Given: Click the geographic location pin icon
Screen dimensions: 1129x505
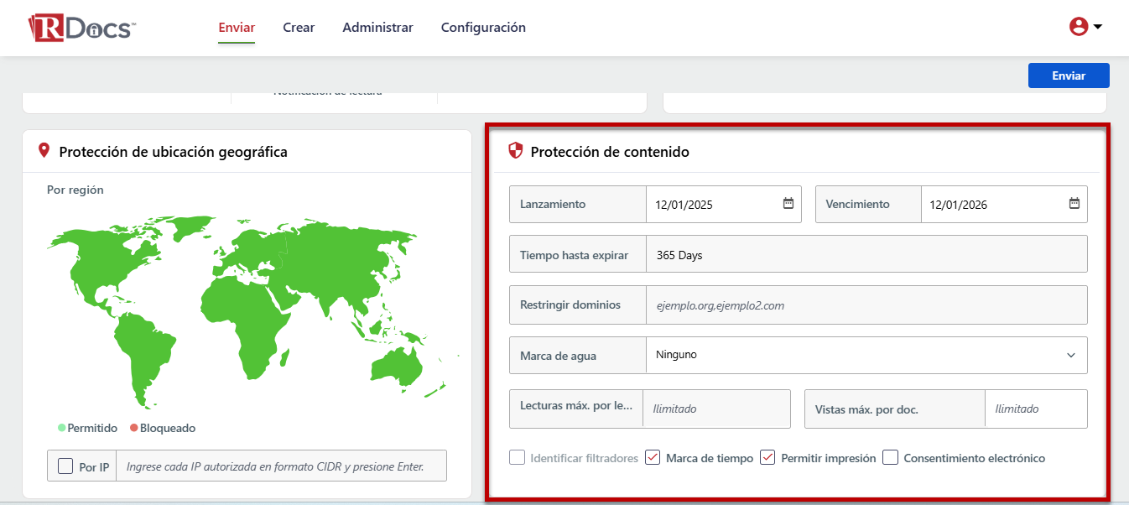Looking at the screenshot, I should pyautogui.click(x=44, y=151).
